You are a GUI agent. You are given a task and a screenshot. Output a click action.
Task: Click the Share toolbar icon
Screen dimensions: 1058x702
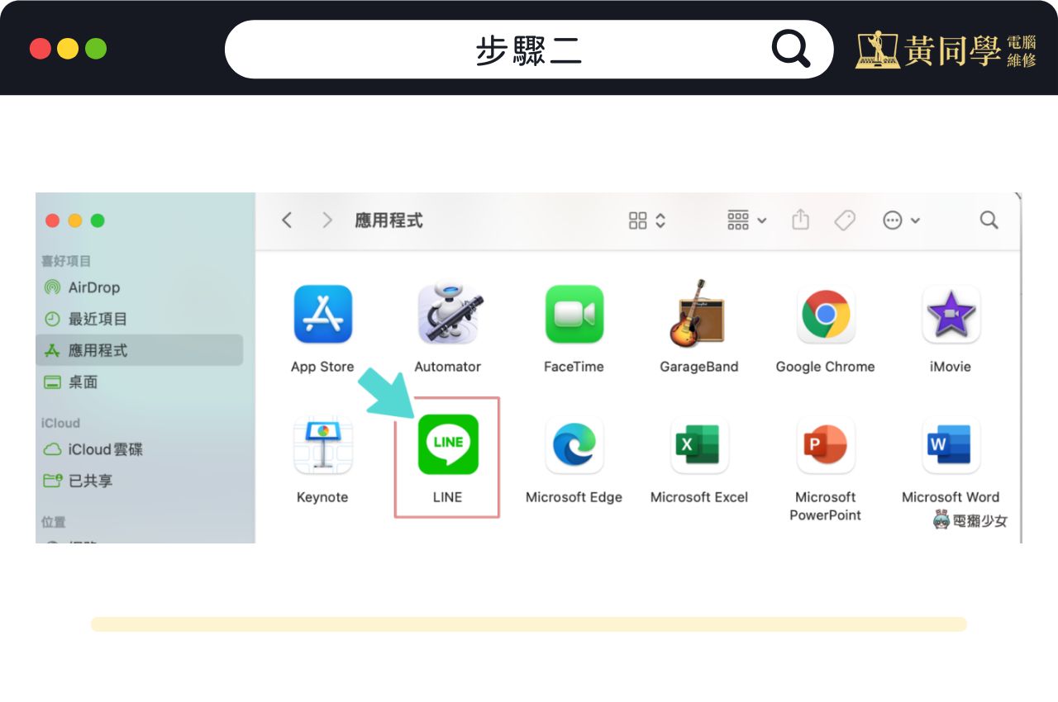tap(800, 220)
